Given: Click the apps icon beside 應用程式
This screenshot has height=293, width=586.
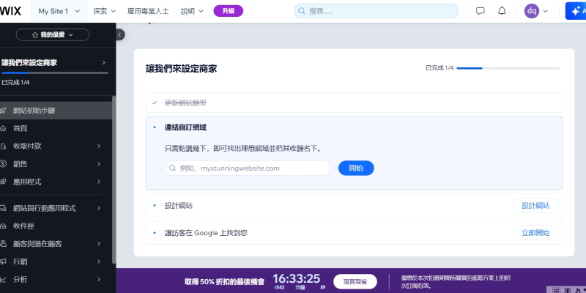Looking at the screenshot, I should point(4,182).
